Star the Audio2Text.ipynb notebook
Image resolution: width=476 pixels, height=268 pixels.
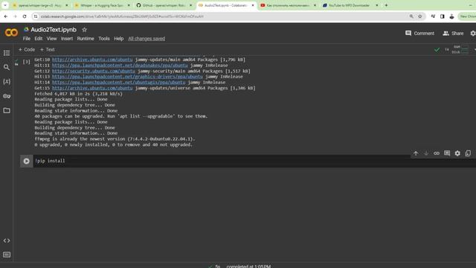pos(84,30)
